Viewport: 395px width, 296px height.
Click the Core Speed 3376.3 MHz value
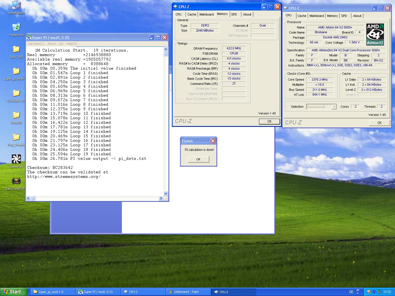coord(320,79)
